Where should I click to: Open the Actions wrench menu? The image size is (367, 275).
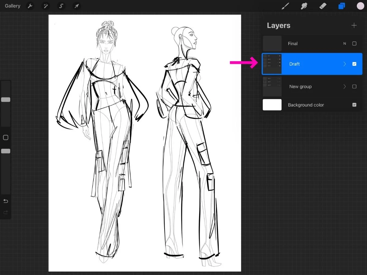(30, 6)
